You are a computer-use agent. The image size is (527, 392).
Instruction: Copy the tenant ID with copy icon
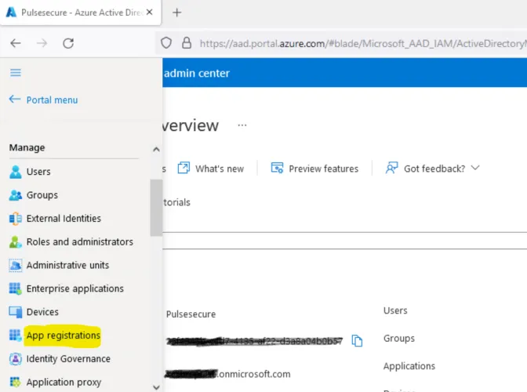click(x=357, y=340)
